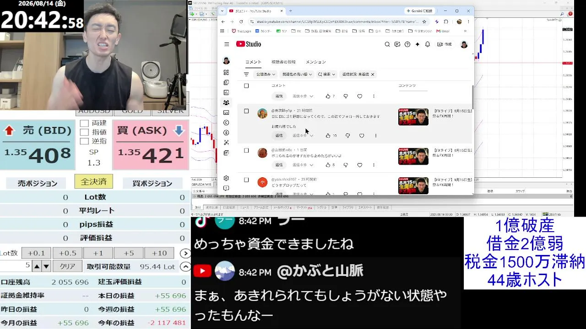Switch to the 視聴者の投稿 tab
Screen dimensions: 586x329
pyautogui.click(x=283, y=62)
